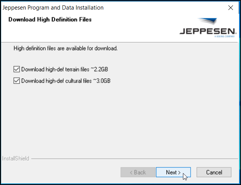
Task: Uncheck the high-def terrain files checkbox
Action: (x=16, y=69)
